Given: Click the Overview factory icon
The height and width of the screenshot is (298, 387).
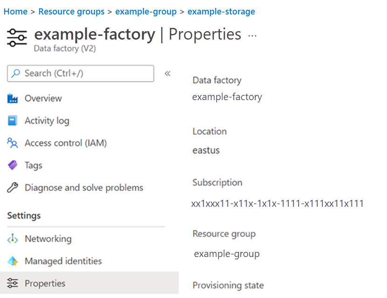Looking at the screenshot, I should [12, 98].
